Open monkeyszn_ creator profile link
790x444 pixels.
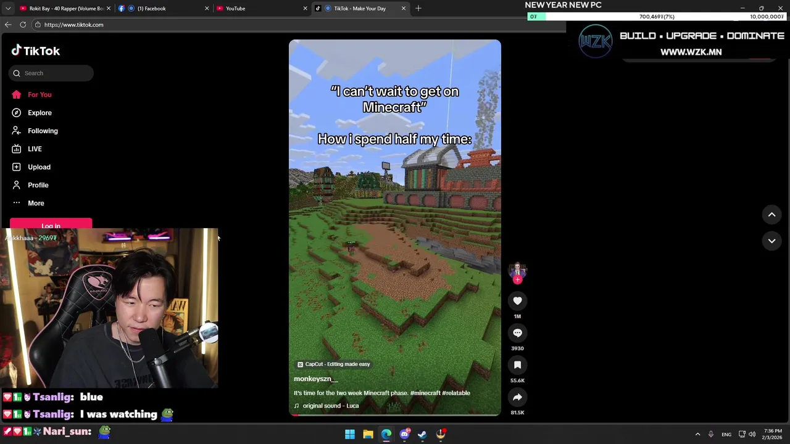[315, 379]
